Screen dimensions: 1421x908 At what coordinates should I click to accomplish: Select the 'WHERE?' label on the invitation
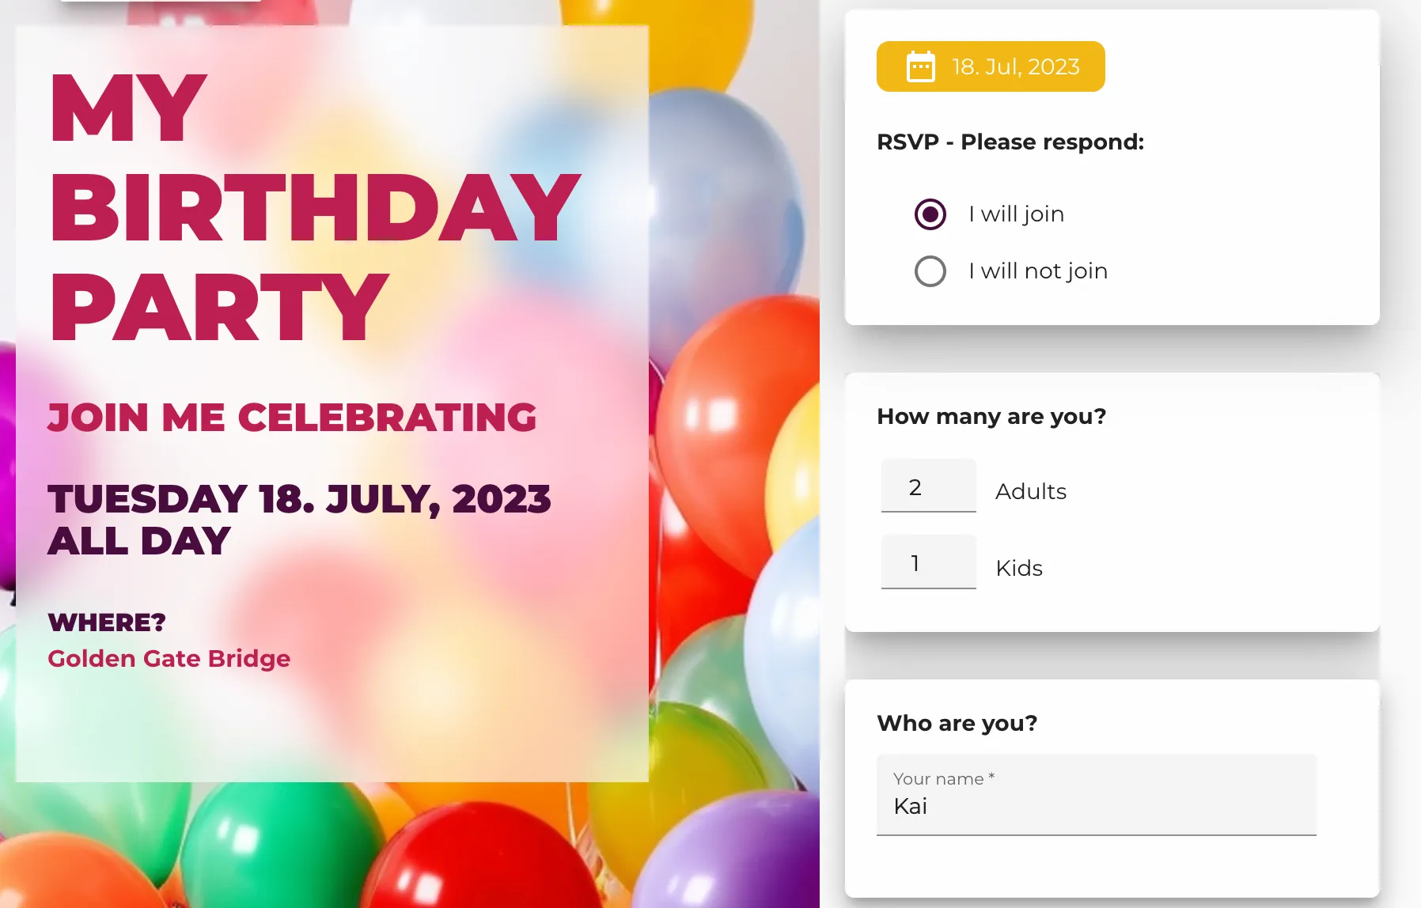click(106, 622)
